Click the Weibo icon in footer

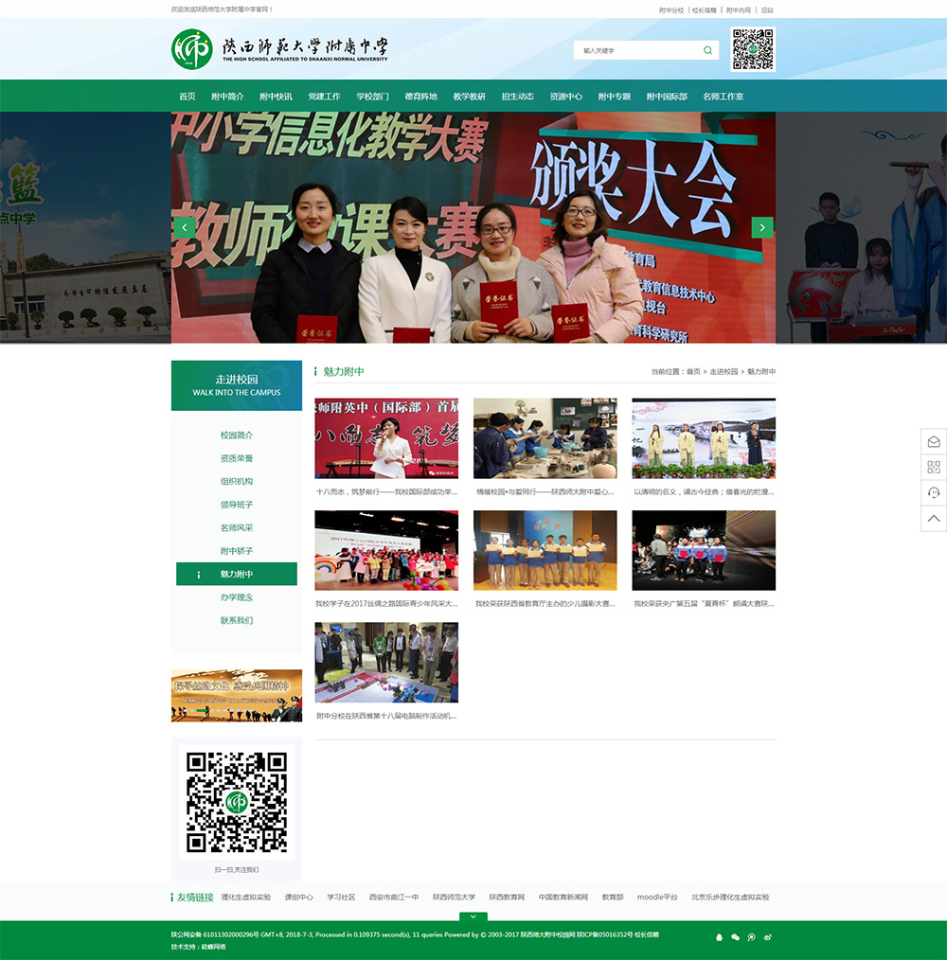click(767, 937)
